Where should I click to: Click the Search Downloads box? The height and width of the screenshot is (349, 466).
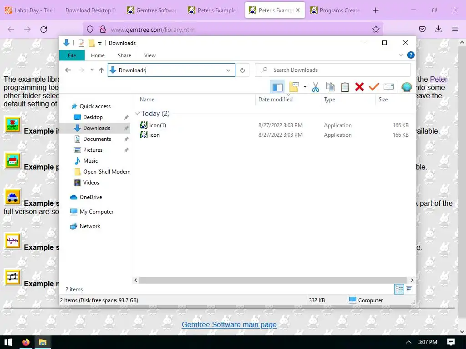(x=332, y=70)
